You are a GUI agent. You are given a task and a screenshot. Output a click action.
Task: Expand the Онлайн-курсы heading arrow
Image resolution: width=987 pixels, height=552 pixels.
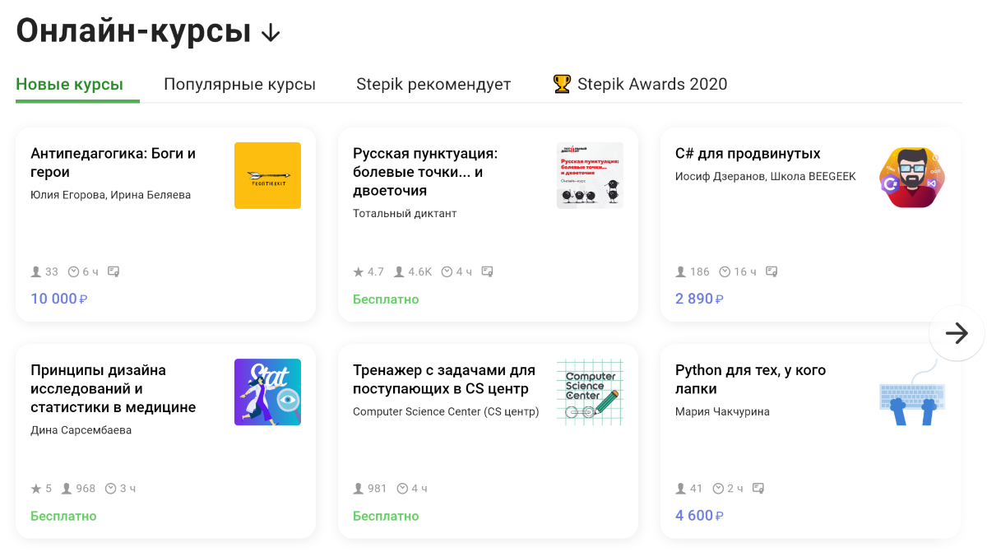[x=271, y=32]
